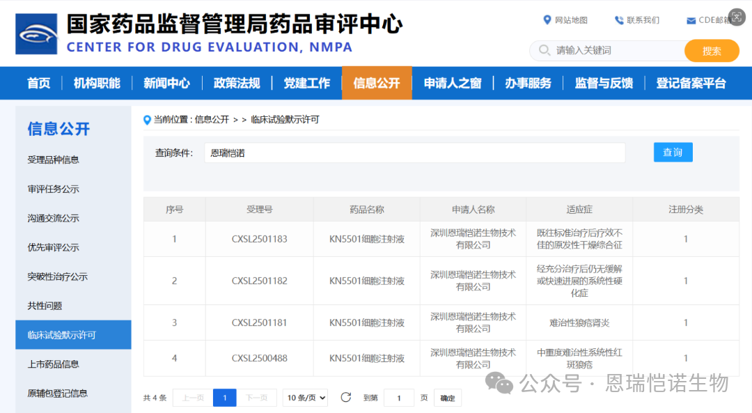Click the magnifier icon in search box
The image size is (752, 413).
[544, 51]
